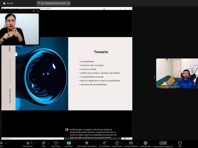Click the bullet 'Accesibilidad universal'
This screenshot has width=198, height=148.
92,77
